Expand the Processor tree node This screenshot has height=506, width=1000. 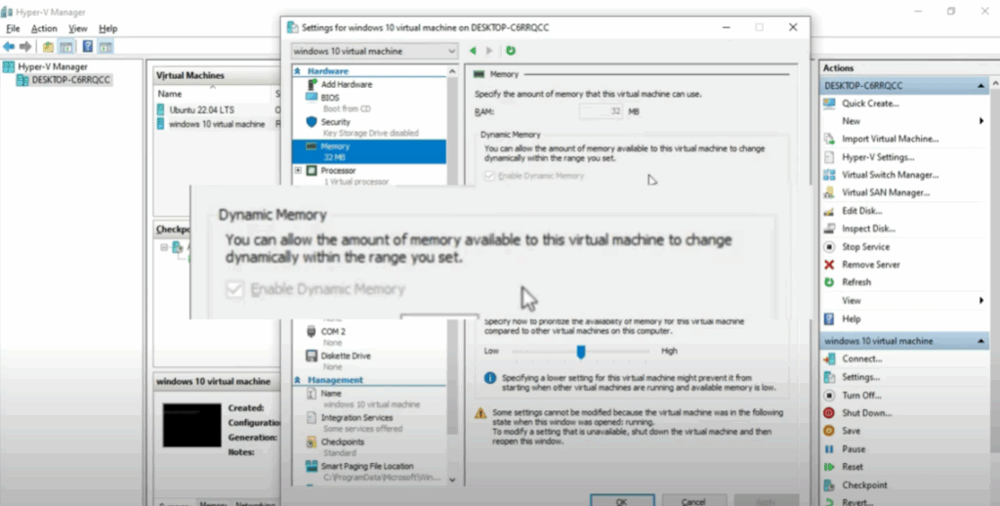[x=298, y=170]
